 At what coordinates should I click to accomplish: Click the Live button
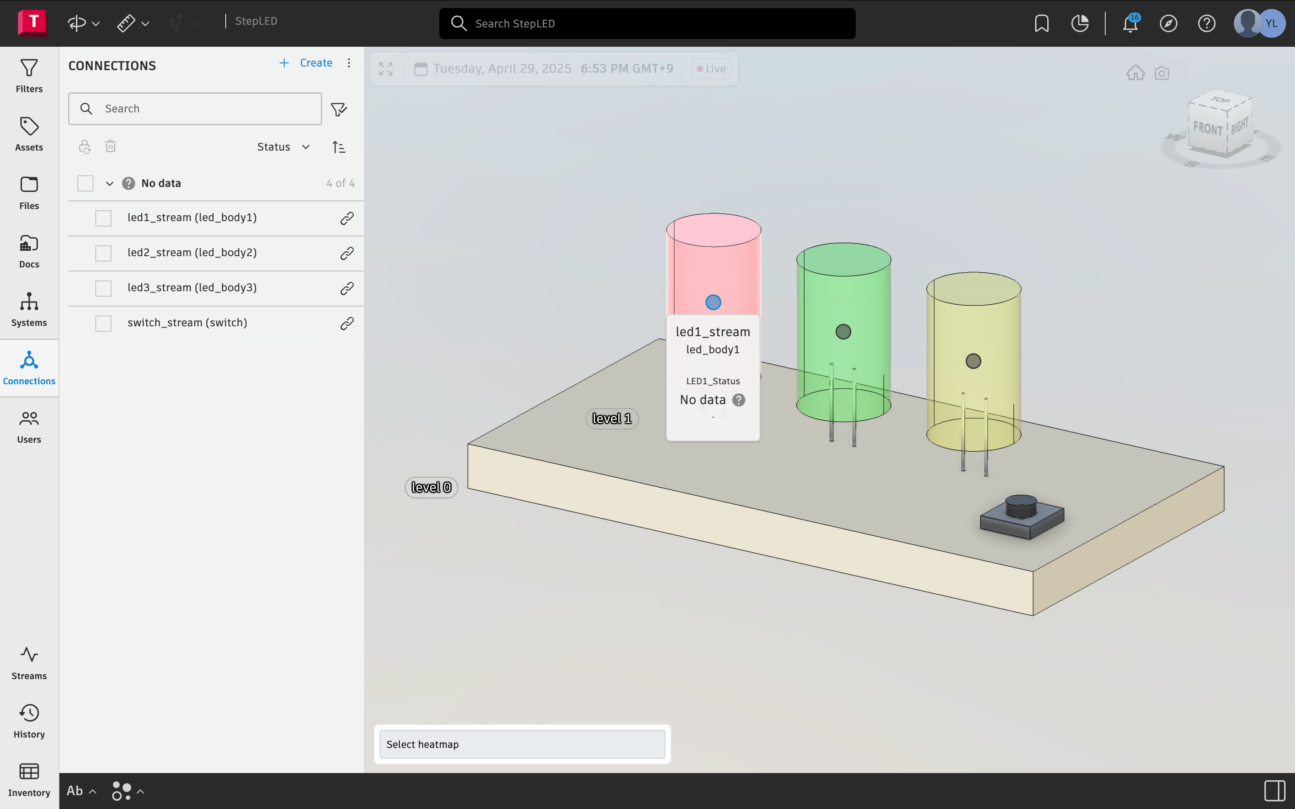[x=711, y=68]
